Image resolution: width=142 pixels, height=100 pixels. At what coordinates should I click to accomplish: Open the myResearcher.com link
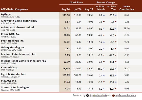[126, 95]
